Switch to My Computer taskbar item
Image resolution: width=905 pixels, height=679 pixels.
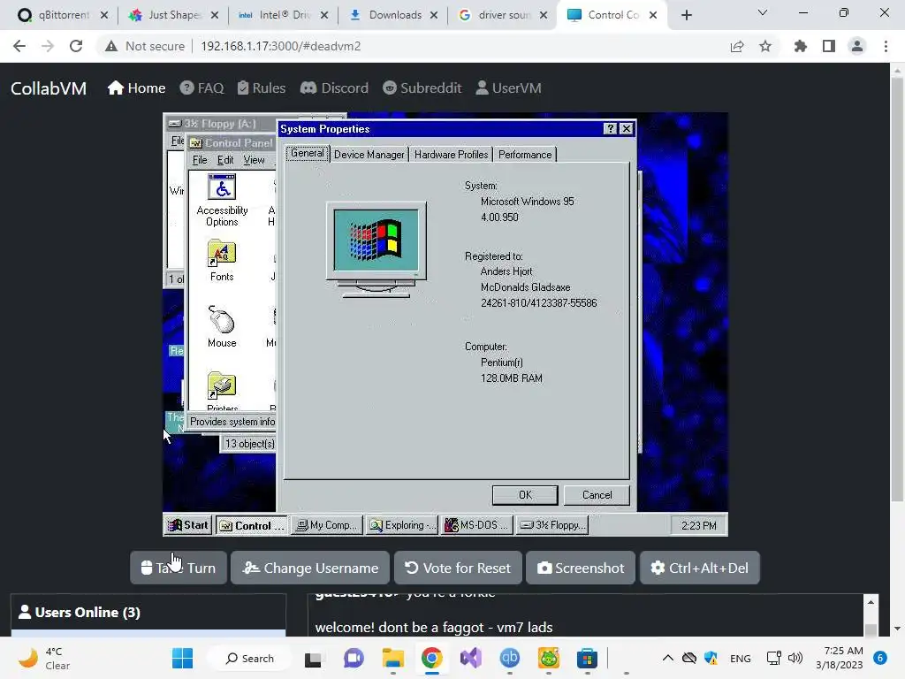327,525
